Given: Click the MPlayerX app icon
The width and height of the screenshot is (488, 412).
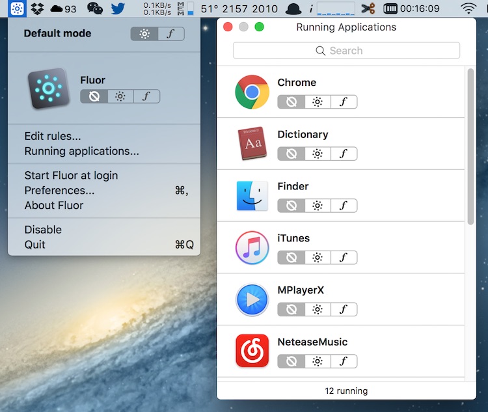Looking at the screenshot, I should pos(252,299).
